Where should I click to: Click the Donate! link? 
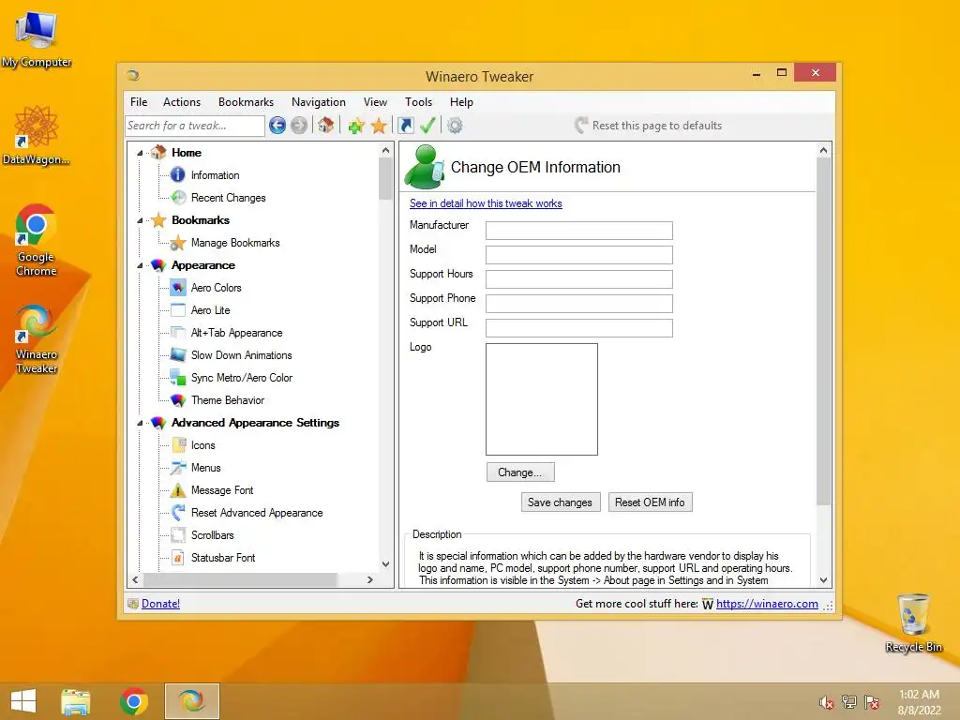tap(160, 604)
